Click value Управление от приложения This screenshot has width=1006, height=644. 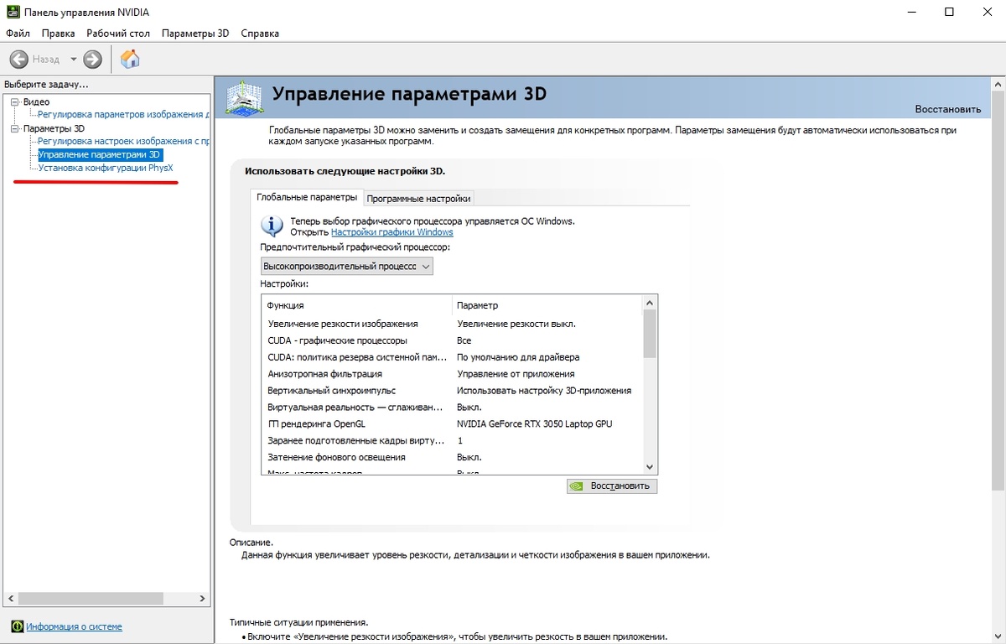pyautogui.click(x=516, y=374)
